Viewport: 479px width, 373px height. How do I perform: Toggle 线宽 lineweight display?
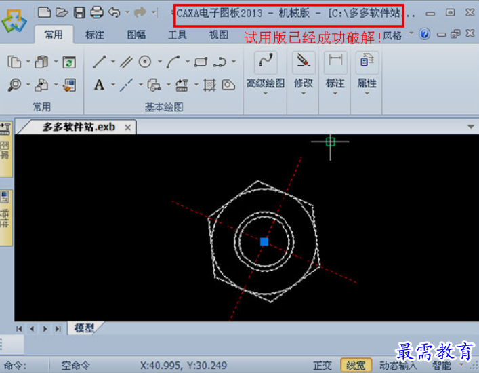(x=356, y=366)
